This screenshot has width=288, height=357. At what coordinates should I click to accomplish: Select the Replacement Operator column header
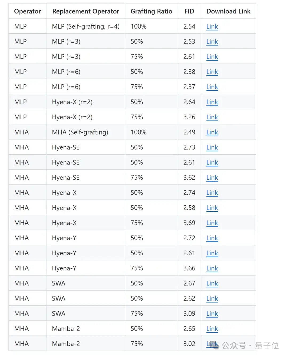pos(86,11)
